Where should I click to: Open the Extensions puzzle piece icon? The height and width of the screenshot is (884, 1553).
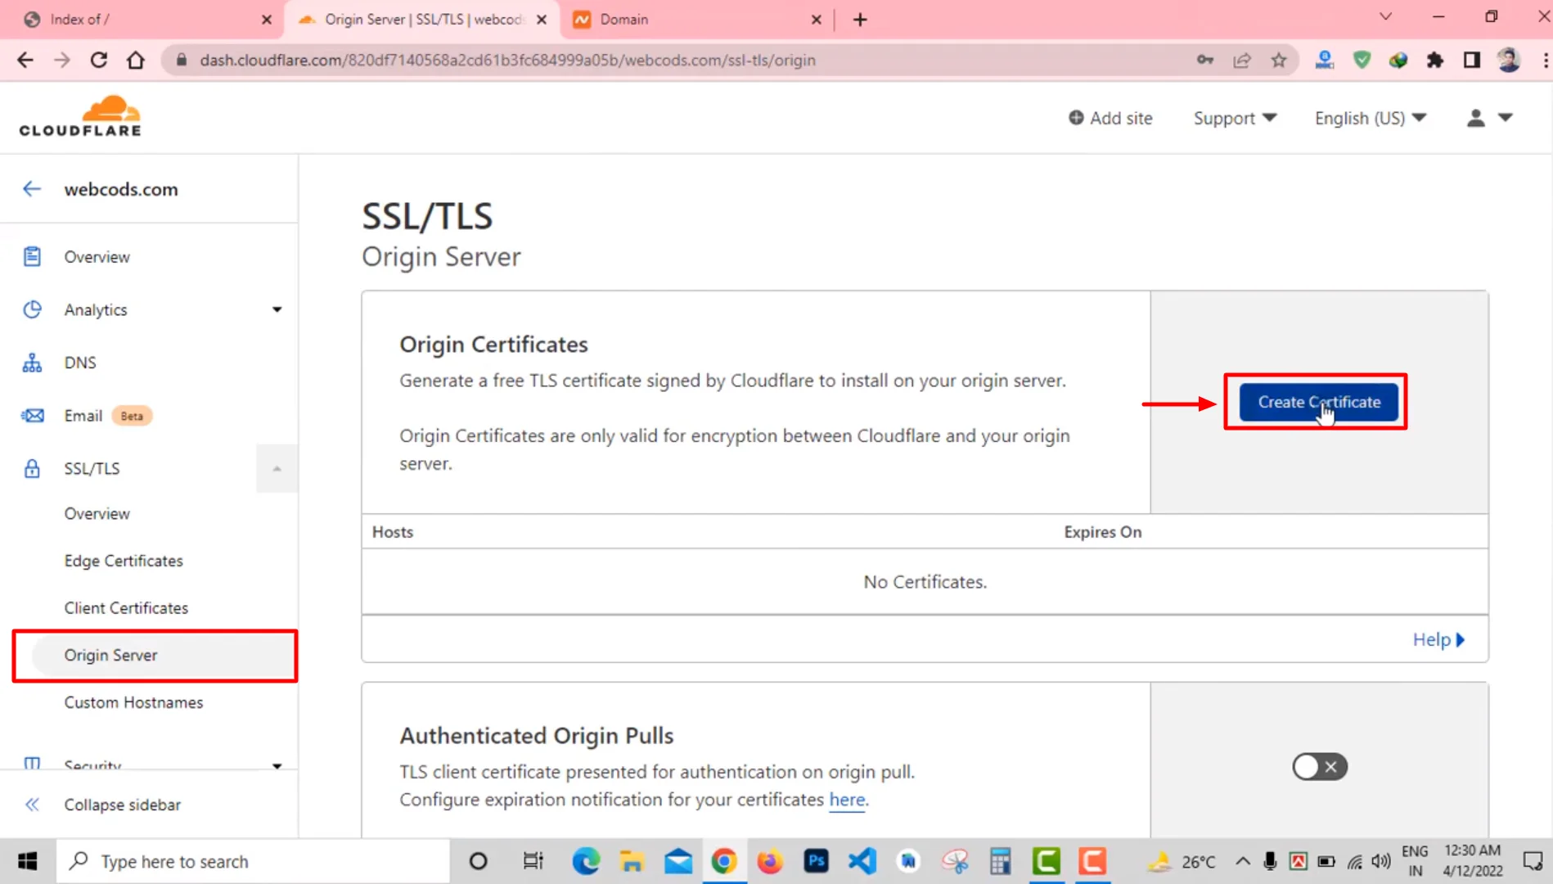1435,60
